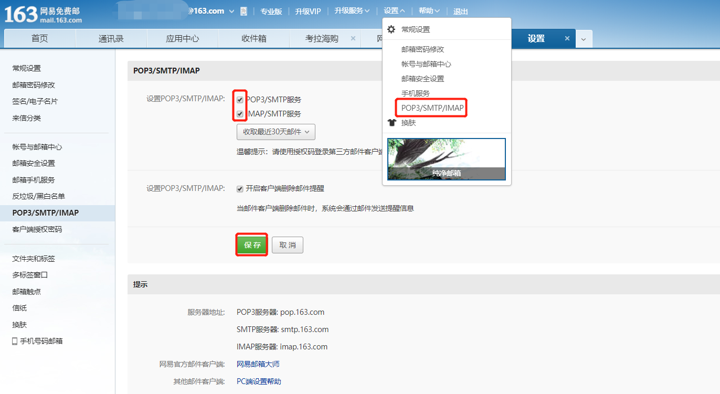This screenshot has height=394, width=720.
Task: Open 邮箱安全设置 in the left sidebar
Action: (34, 163)
